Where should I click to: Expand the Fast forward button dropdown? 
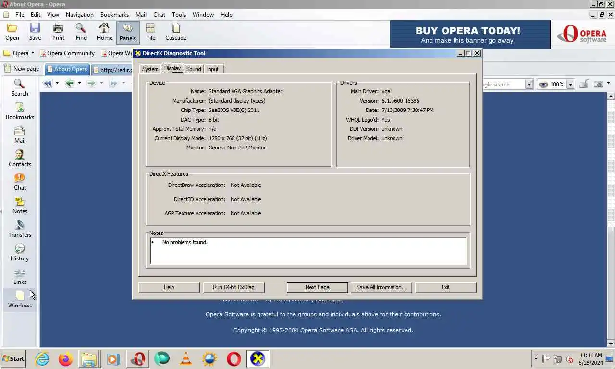pos(123,84)
